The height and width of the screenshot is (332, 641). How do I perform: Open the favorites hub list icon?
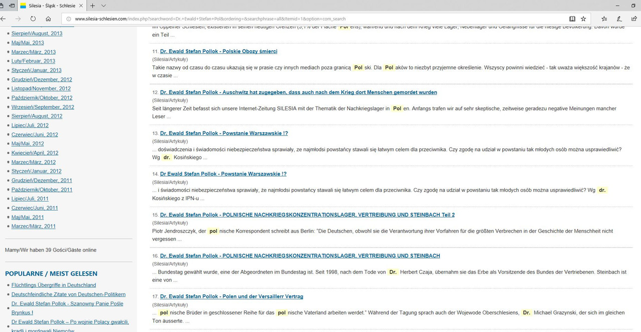coord(605,18)
